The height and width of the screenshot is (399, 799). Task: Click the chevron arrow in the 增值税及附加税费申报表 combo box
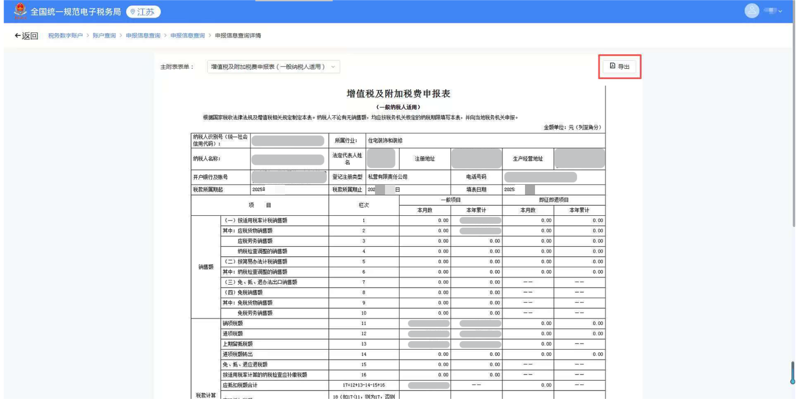[333, 67]
